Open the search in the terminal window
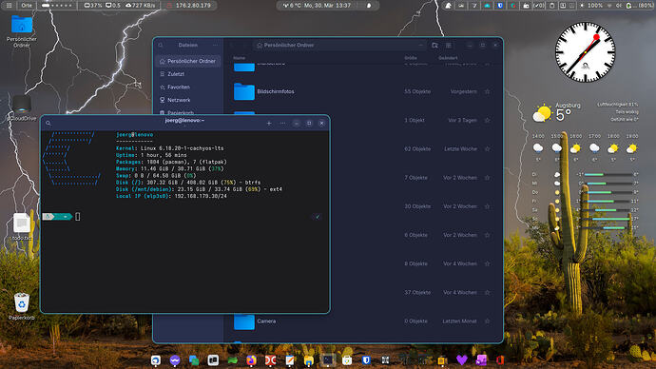The width and height of the screenshot is (656, 369). tap(48, 123)
